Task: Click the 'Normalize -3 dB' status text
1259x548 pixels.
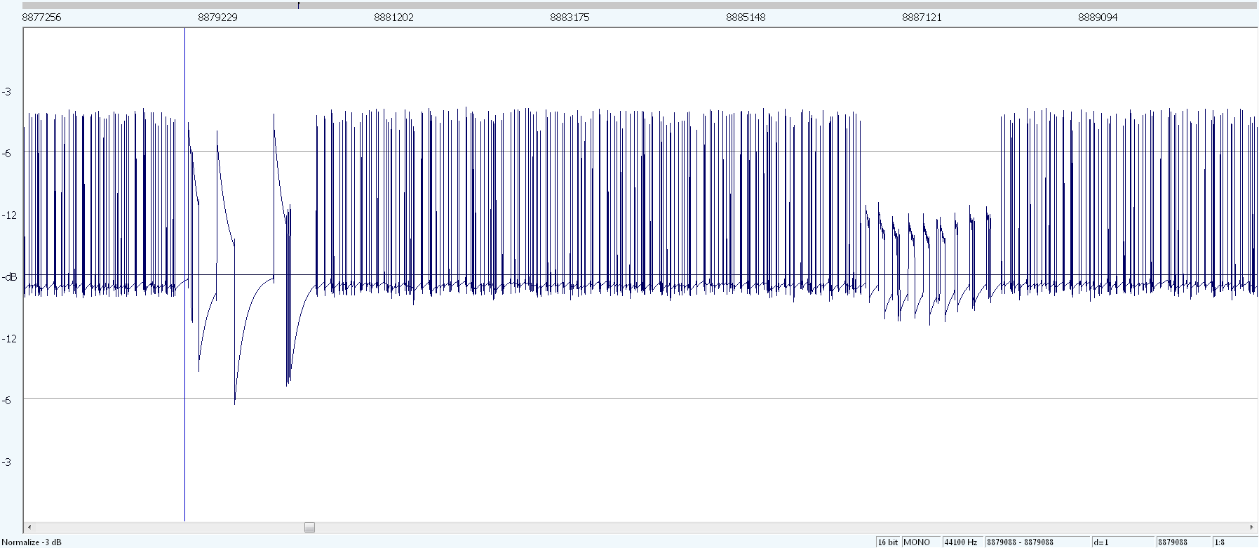Action: 32,542
